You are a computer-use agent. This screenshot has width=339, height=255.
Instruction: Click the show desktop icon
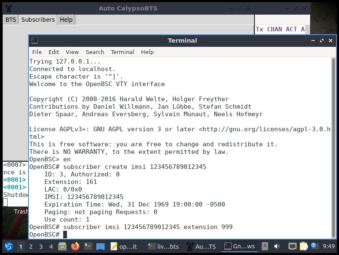(100, 246)
